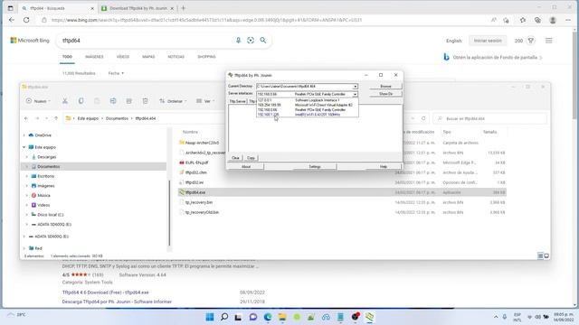Open the Windows Start menu

coord(210,317)
